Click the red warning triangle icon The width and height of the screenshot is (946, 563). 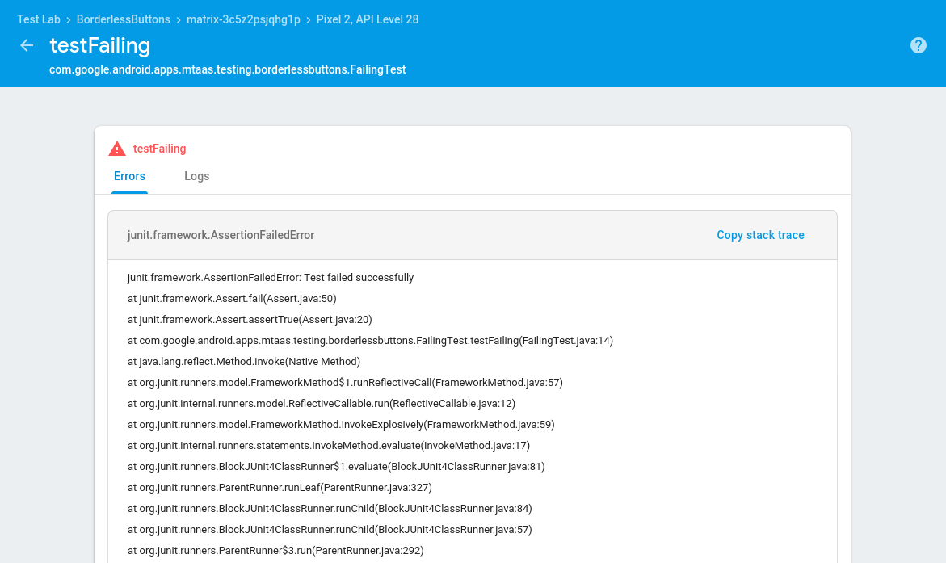pyautogui.click(x=117, y=149)
